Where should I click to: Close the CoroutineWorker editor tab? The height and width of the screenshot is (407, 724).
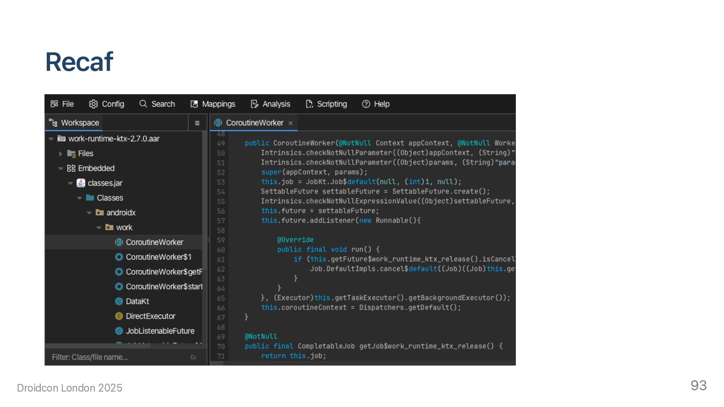click(x=290, y=123)
